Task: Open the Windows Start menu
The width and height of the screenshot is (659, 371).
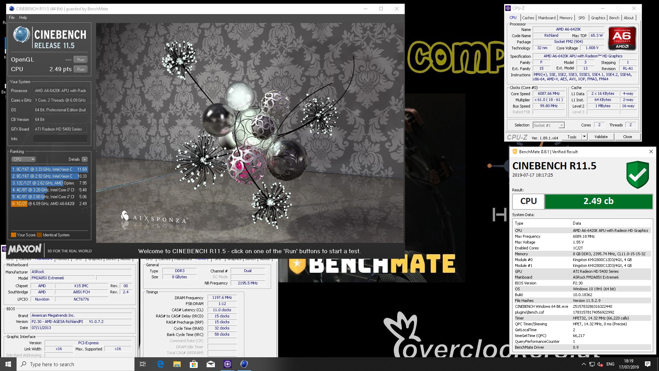Action: 8,364
